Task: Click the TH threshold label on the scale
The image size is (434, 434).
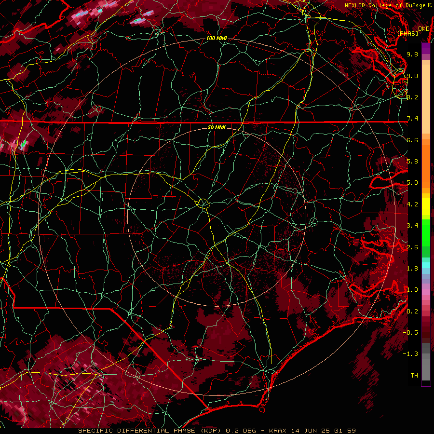Action: coord(414,375)
